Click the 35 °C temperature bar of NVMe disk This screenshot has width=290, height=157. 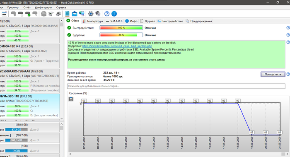pyautogui.click(x=17, y=115)
